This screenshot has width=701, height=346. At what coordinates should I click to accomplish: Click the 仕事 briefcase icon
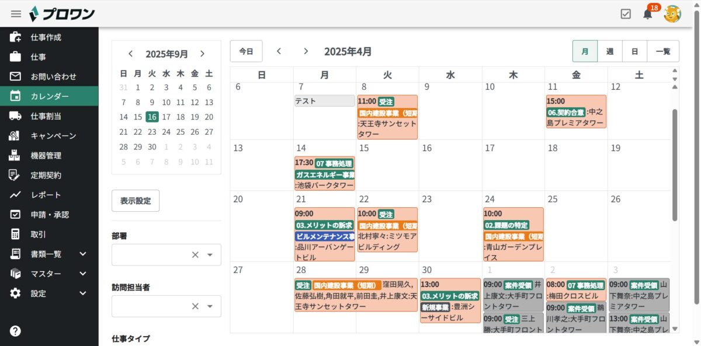point(15,57)
